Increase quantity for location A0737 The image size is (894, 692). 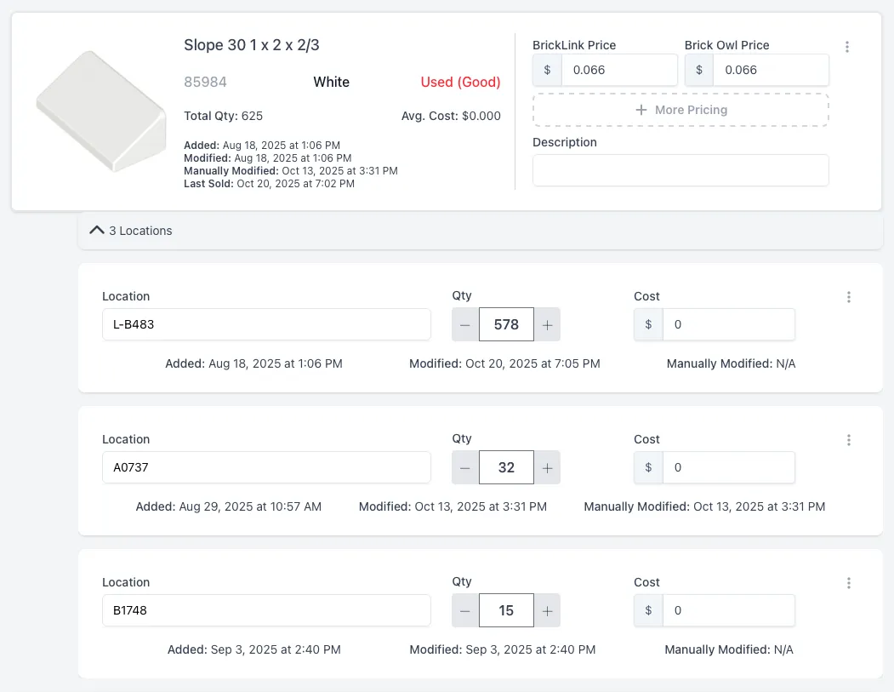coord(547,468)
